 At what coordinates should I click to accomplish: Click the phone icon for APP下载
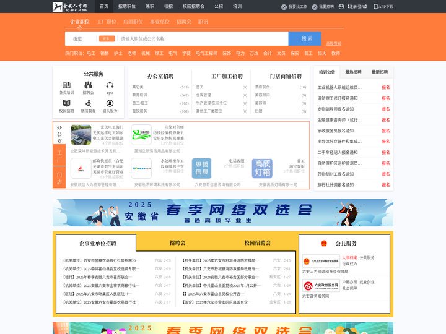(x=376, y=7)
